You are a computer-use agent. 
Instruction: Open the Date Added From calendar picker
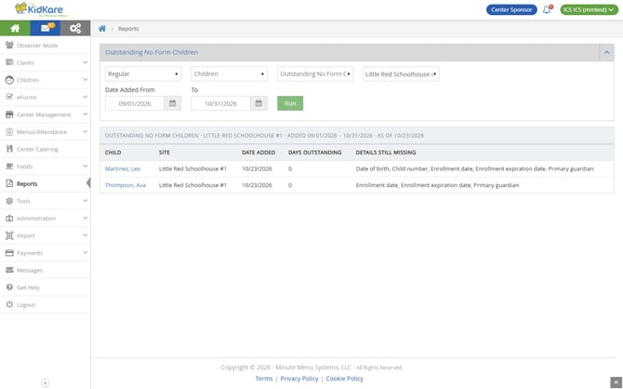172,103
